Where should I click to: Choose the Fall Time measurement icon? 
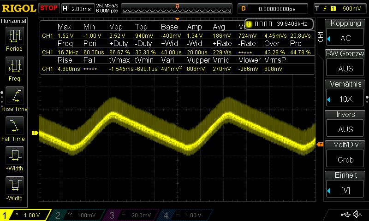click(14, 126)
